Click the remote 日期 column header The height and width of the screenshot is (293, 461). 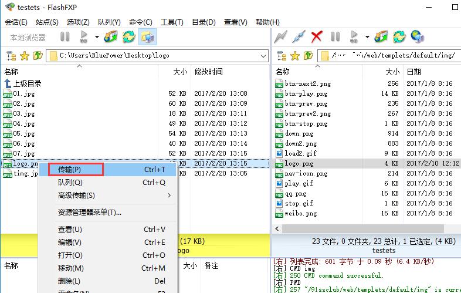coord(413,72)
